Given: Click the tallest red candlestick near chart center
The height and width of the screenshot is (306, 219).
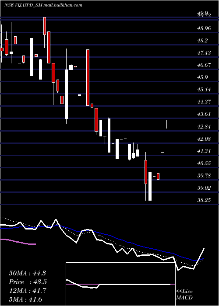Looking at the screenshot, I should [x=88, y=78].
